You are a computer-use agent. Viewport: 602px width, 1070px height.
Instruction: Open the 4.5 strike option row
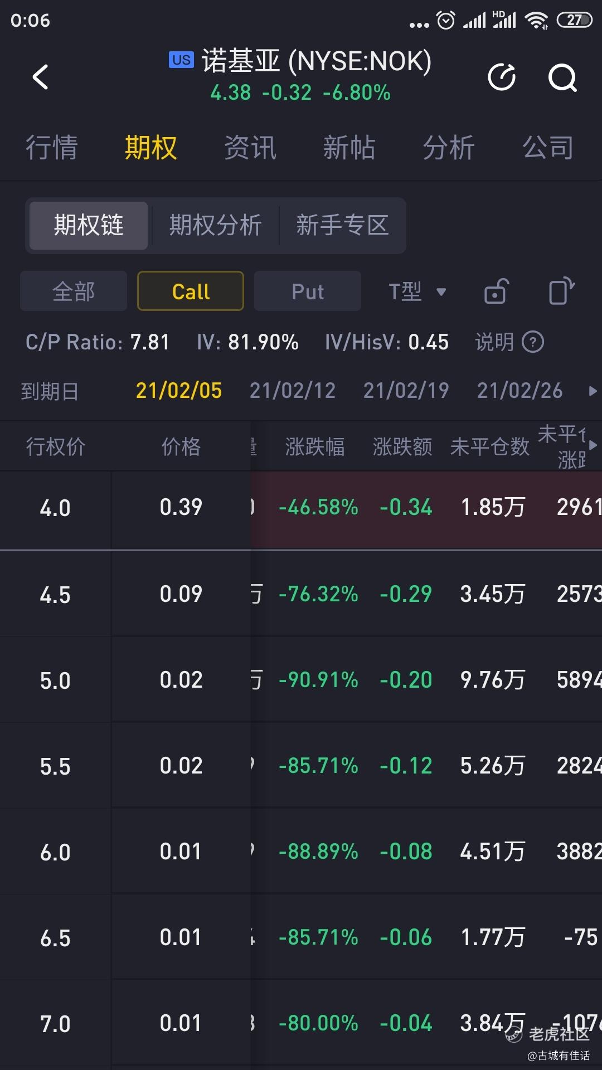[x=301, y=594]
